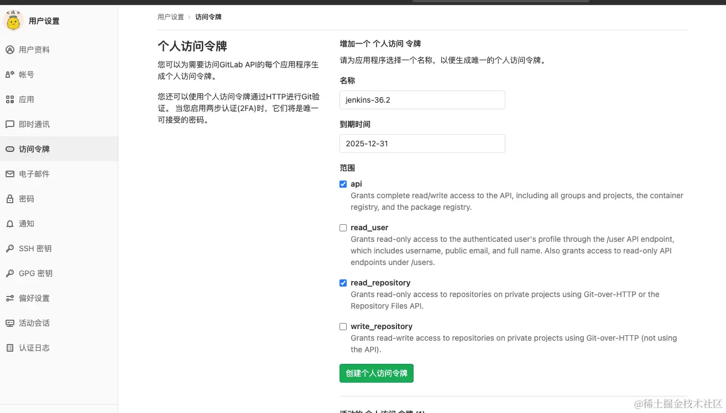Click the 活动会话 monitor icon
The height and width of the screenshot is (413, 726).
point(10,323)
